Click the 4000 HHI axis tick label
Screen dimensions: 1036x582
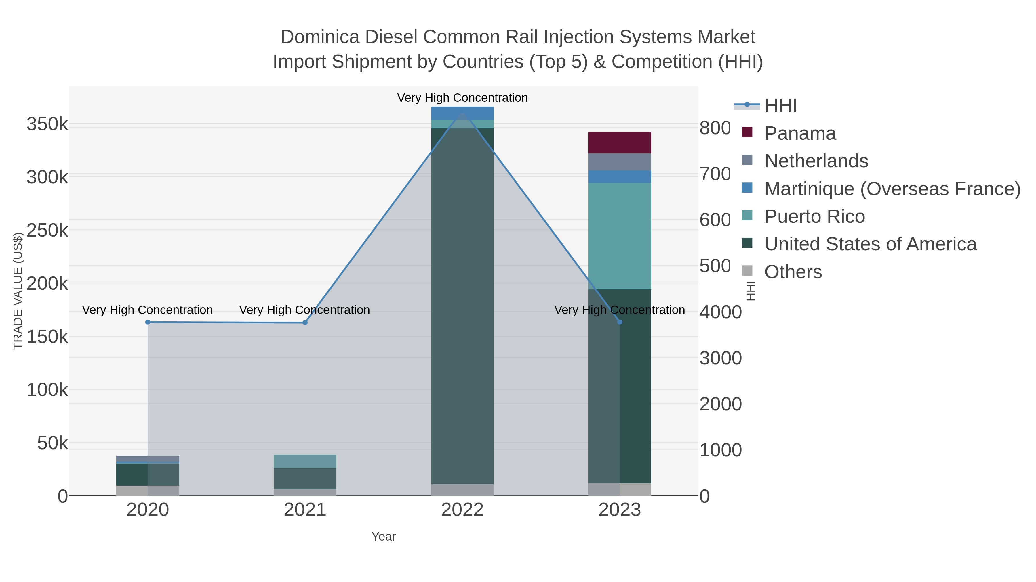720,312
